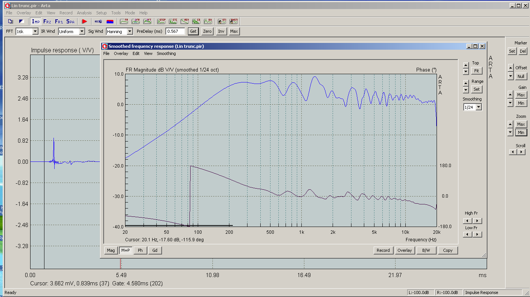Image resolution: width=530 pixels, height=297 pixels.
Task: Switch to SPA spectrum analyzer mode
Action: point(70,21)
